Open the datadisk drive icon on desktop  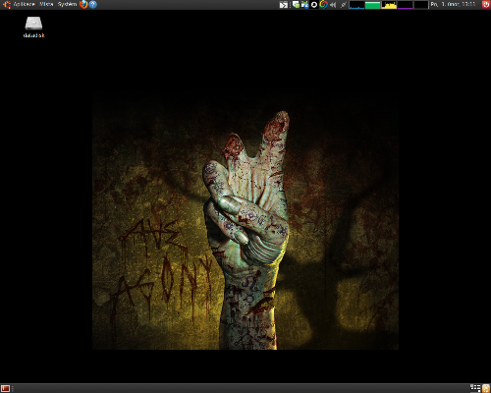pyautogui.click(x=33, y=27)
